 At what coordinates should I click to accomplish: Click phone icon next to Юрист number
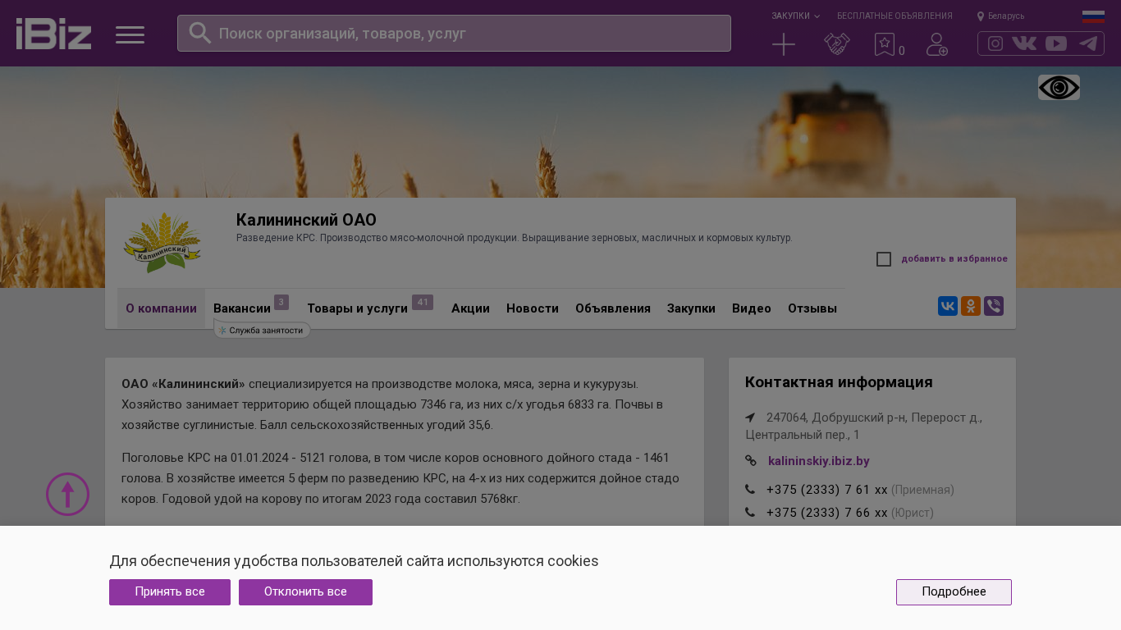pos(750,513)
